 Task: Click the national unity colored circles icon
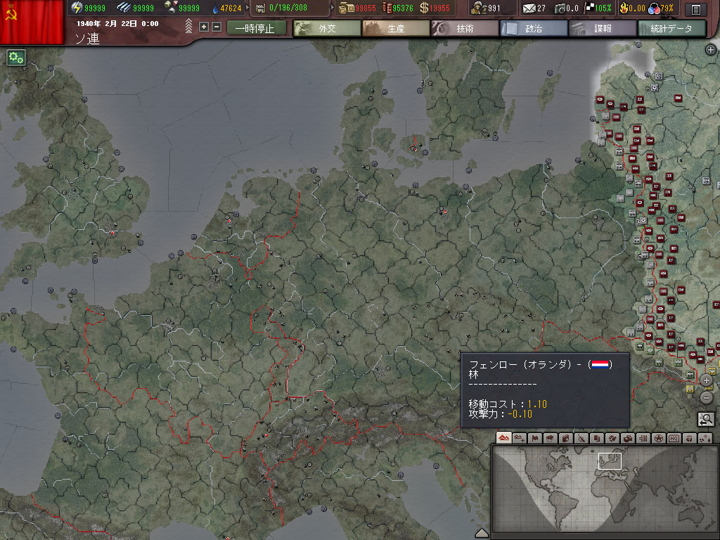654,8
